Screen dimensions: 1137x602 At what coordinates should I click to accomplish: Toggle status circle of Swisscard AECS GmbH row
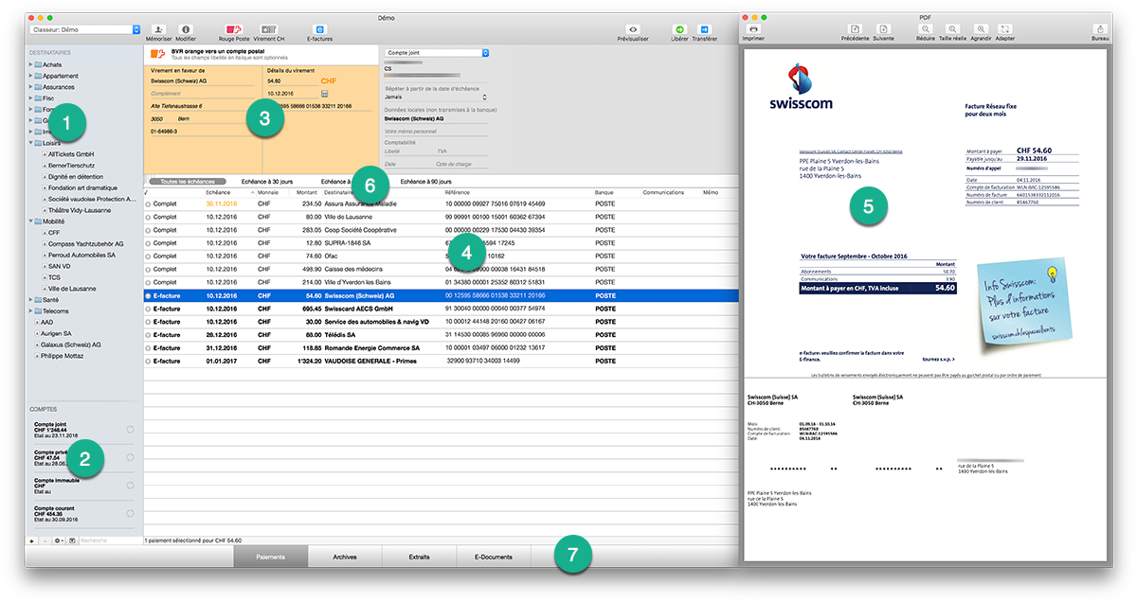[x=148, y=309]
